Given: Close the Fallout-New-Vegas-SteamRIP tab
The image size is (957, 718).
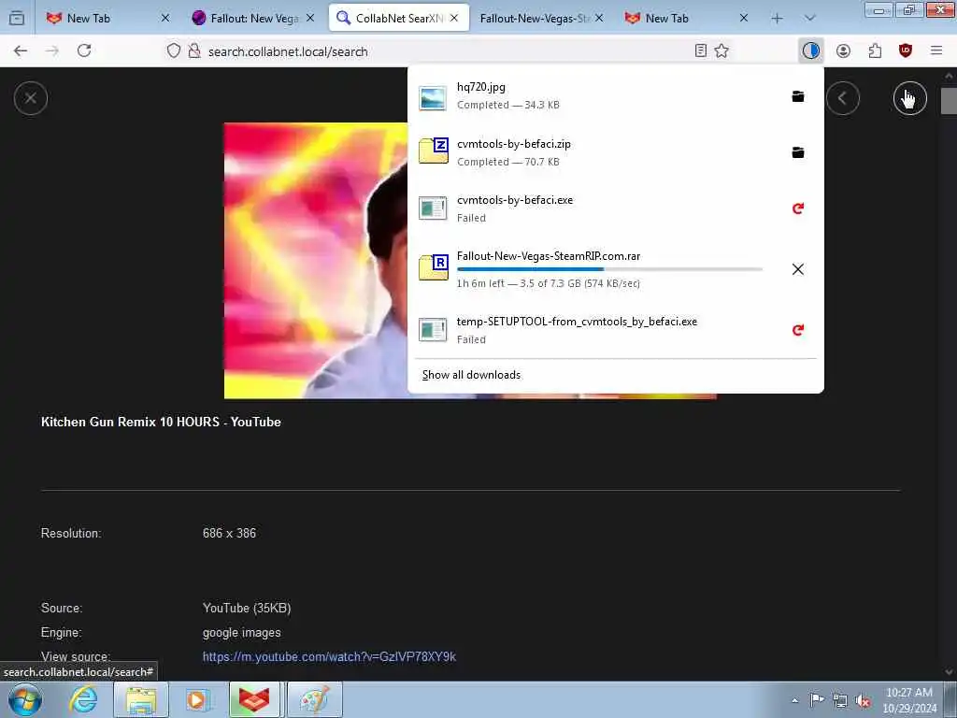Looking at the screenshot, I should point(599,19).
